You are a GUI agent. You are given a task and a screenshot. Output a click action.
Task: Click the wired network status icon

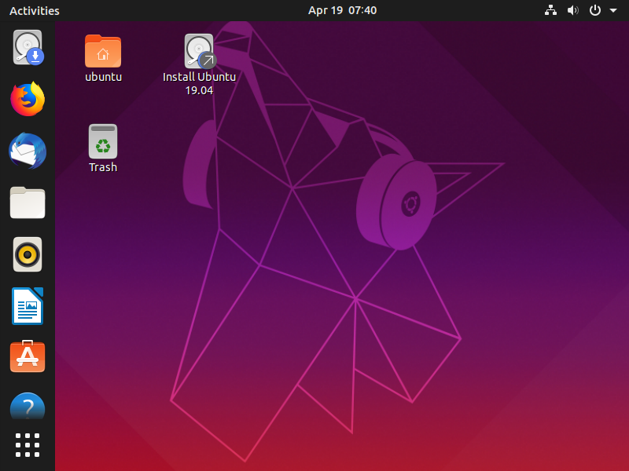(x=550, y=11)
